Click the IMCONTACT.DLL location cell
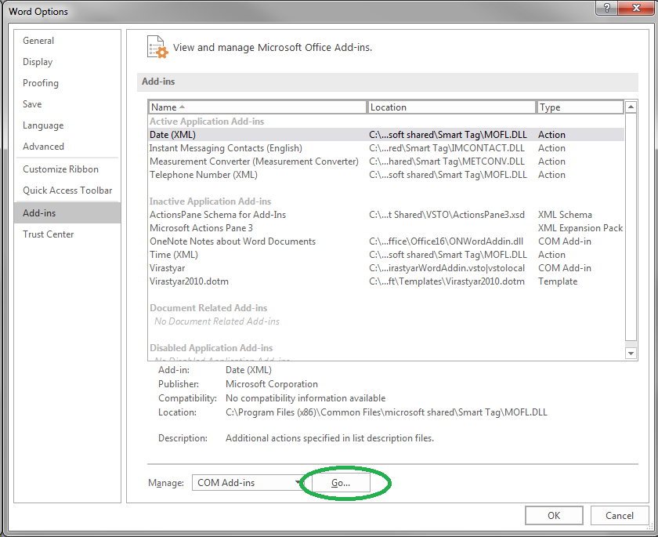 [447, 148]
